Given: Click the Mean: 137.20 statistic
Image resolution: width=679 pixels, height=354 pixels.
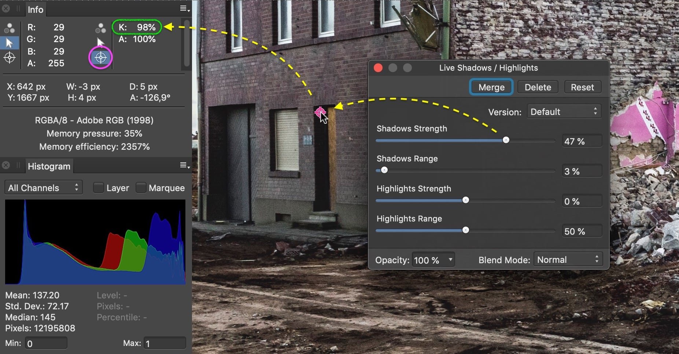Looking at the screenshot, I should [32, 295].
